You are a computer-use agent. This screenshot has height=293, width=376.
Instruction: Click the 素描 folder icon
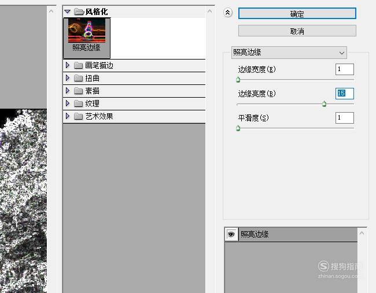[78, 91]
